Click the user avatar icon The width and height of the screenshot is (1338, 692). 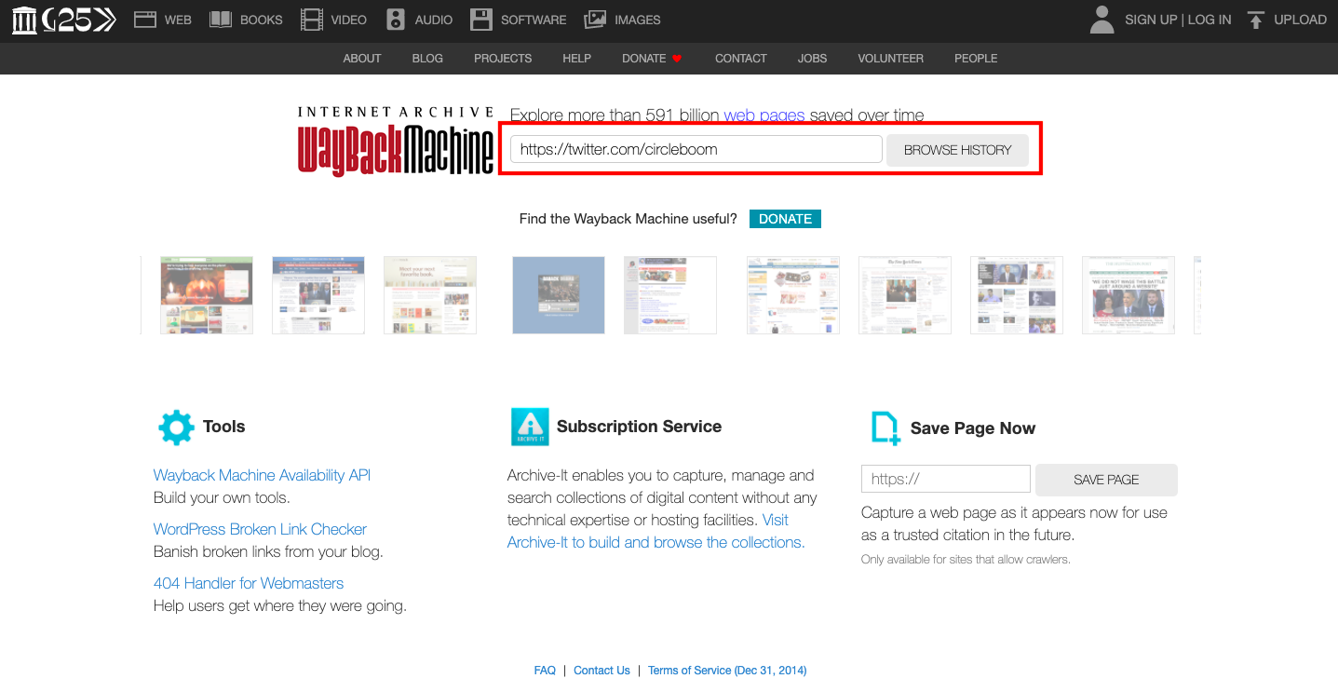click(x=1101, y=19)
